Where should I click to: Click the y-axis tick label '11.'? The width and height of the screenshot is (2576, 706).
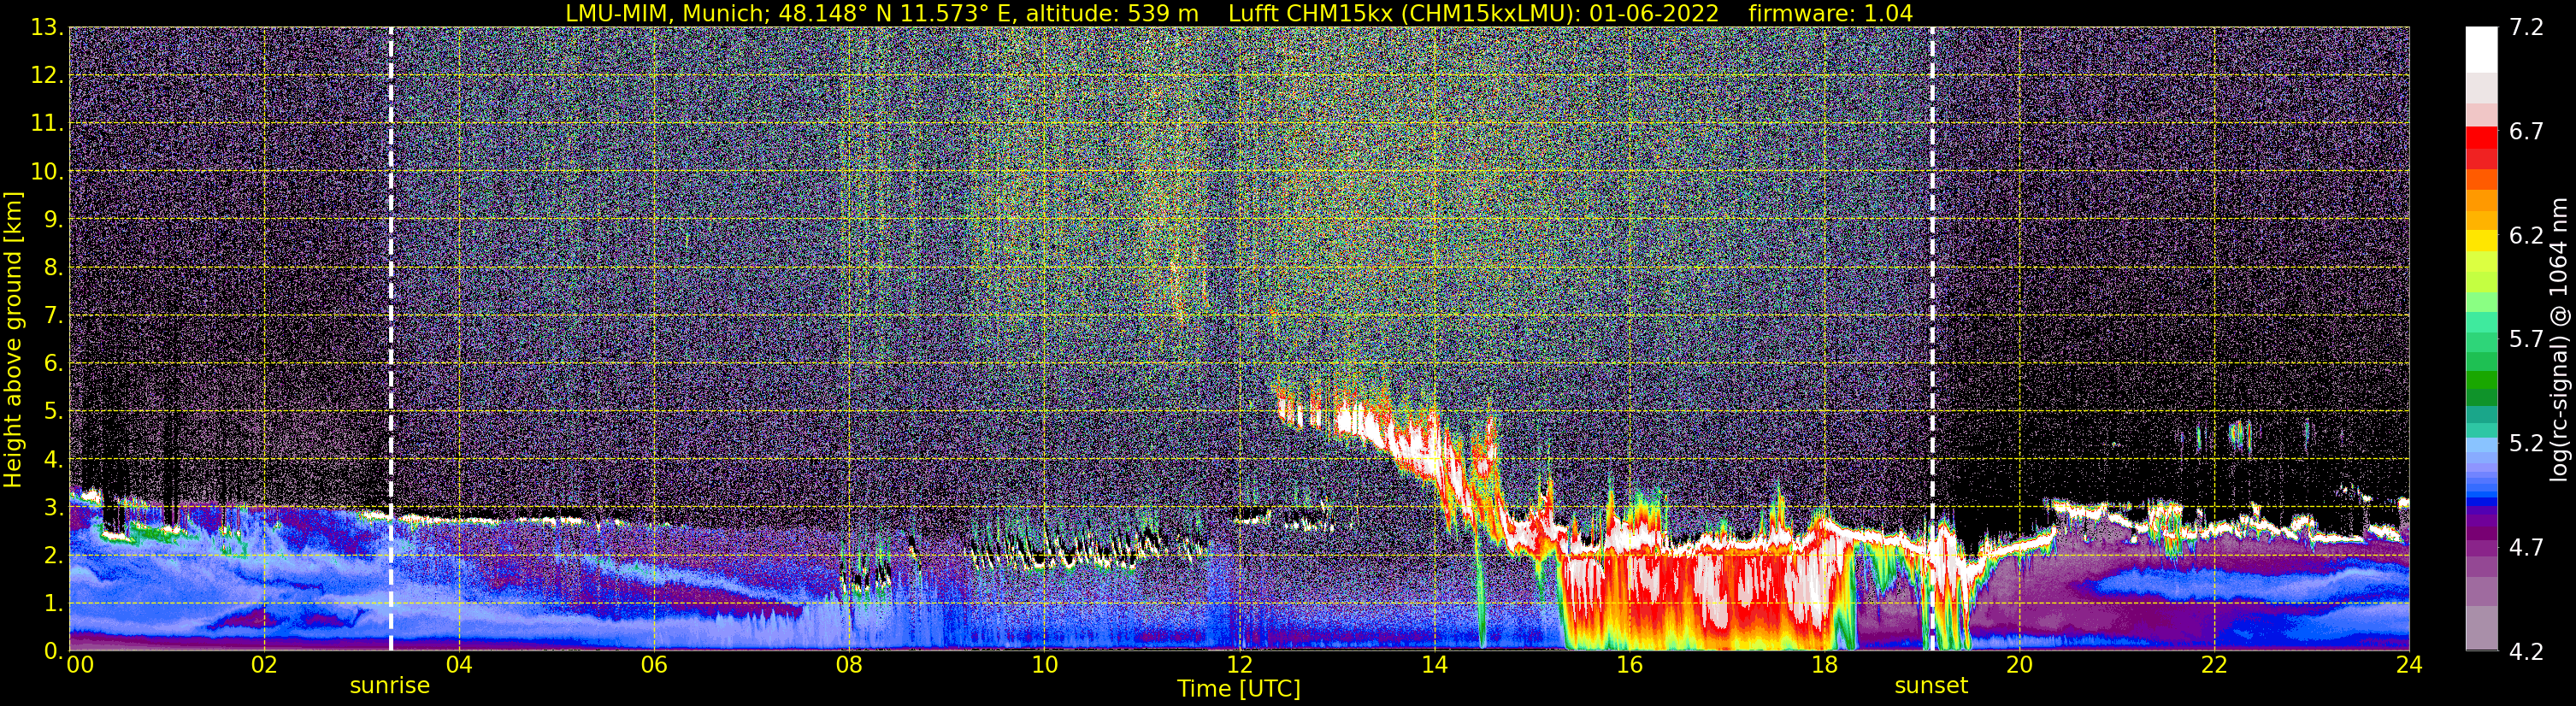coord(47,123)
